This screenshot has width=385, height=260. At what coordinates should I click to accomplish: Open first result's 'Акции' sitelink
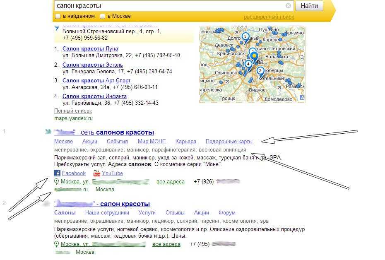pyautogui.click(x=89, y=142)
